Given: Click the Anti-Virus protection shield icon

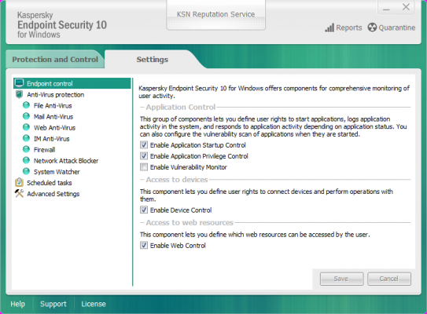Looking at the screenshot, I should (19, 94).
